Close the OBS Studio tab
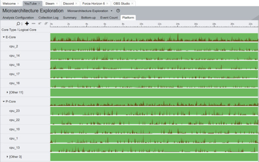Image resolution: width=259 pixels, height=162 pixels. click(133, 3)
